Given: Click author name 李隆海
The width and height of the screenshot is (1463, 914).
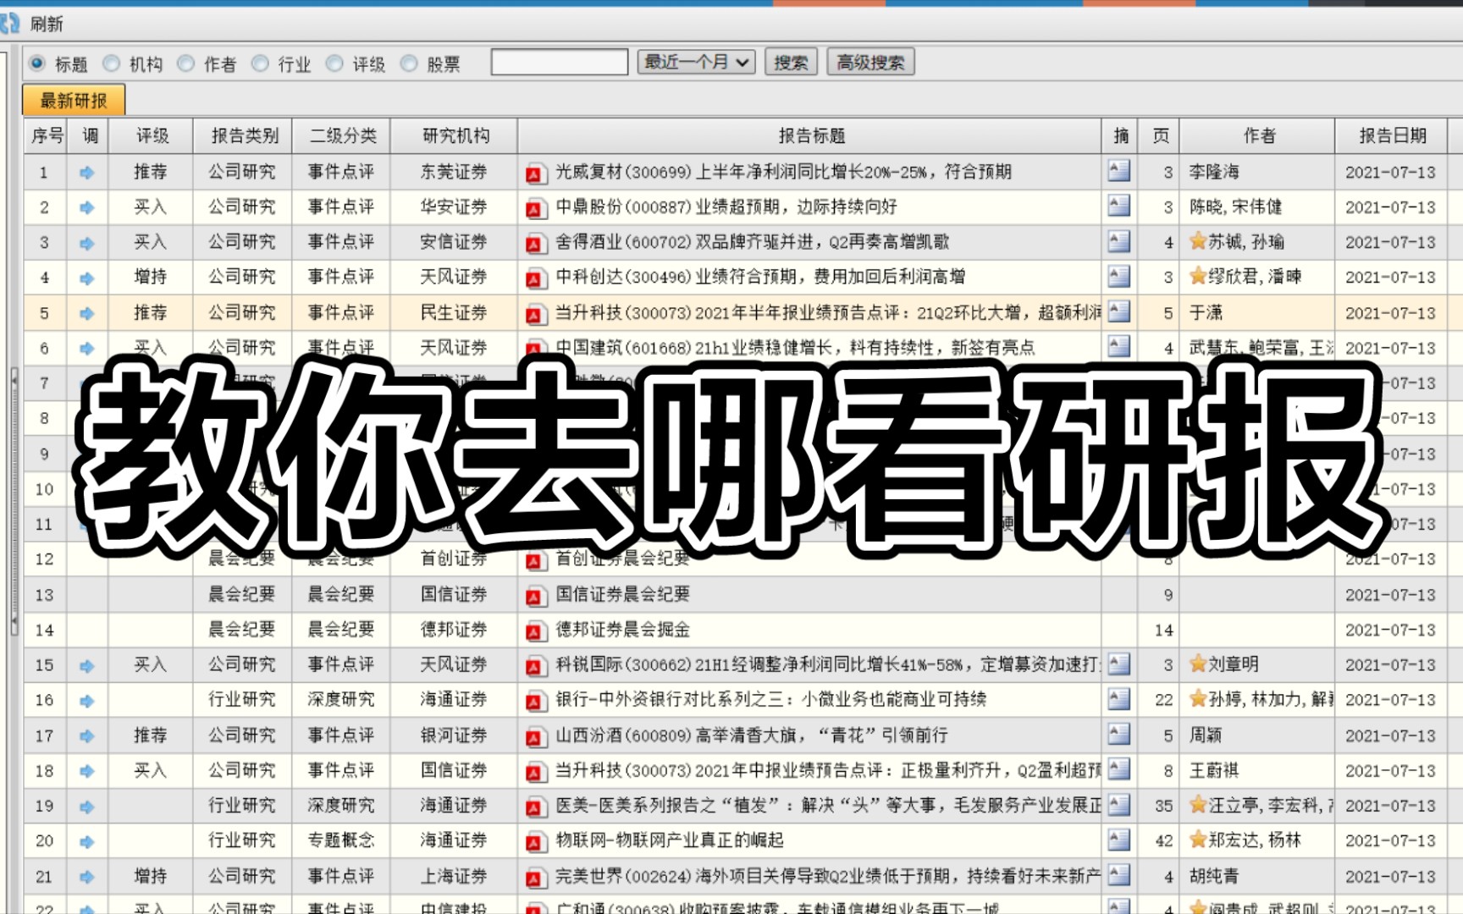Looking at the screenshot, I should 1214,173.
